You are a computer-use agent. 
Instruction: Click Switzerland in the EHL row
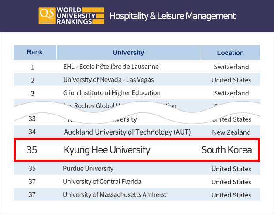[231, 67]
